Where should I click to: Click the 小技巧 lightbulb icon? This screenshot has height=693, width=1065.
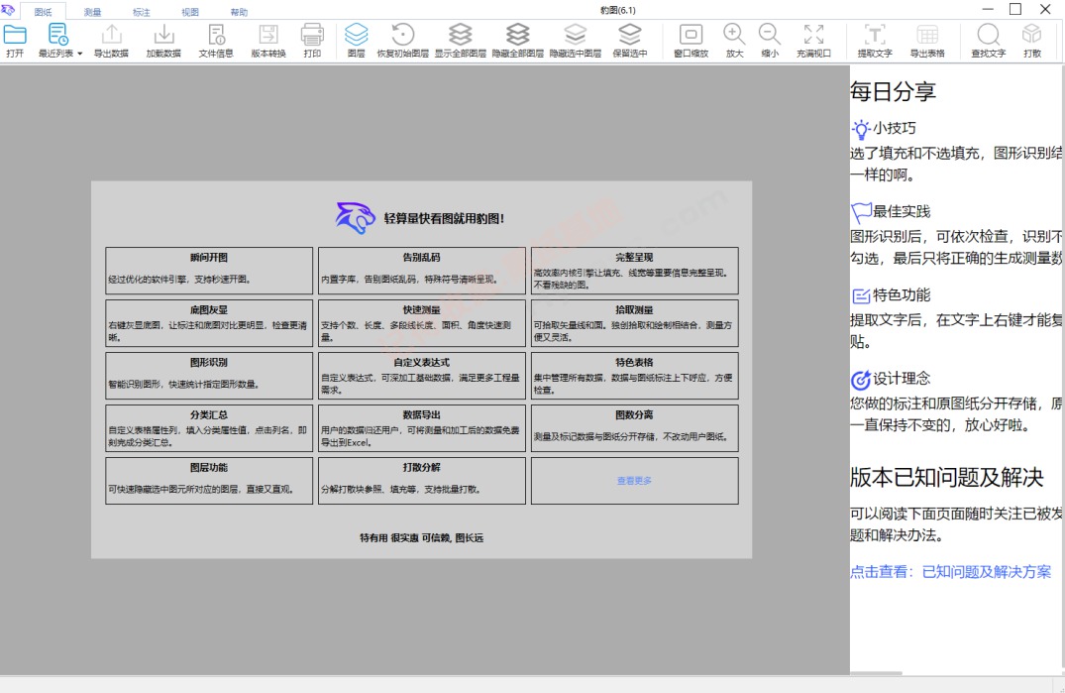861,129
